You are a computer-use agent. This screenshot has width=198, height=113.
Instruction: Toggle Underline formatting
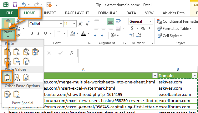tap(45, 33)
